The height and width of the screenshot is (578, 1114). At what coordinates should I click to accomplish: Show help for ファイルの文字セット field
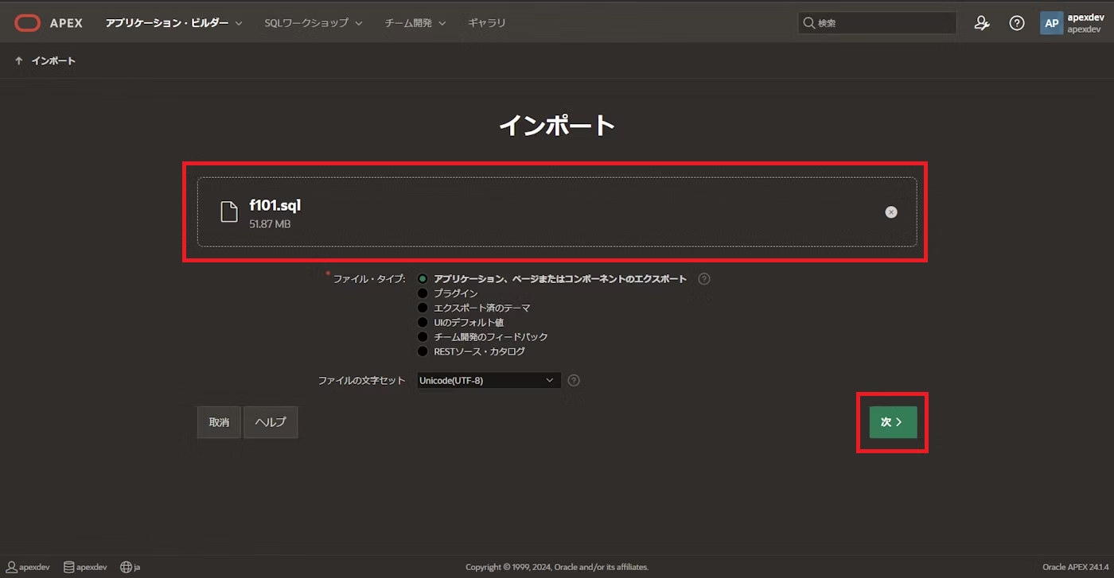[x=574, y=380]
